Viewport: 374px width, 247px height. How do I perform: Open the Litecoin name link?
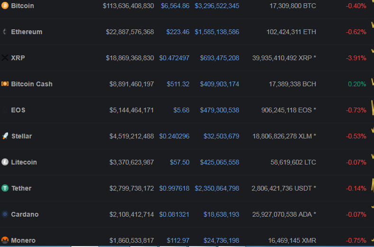point(24,162)
